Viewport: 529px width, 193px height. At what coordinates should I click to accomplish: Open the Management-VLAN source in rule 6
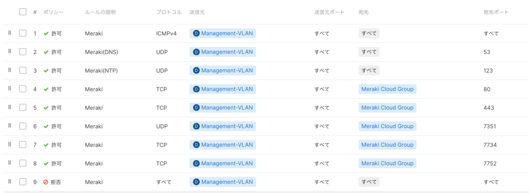pyautogui.click(x=223, y=126)
